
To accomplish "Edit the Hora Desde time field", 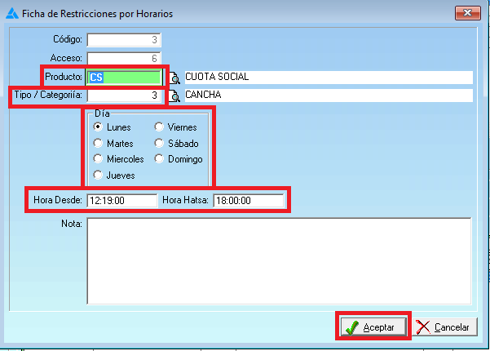I will point(121,200).
